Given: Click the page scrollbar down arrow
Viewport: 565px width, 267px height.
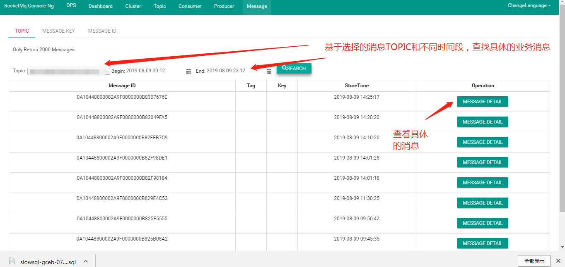Looking at the screenshot, I should click(x=562, y=247).
